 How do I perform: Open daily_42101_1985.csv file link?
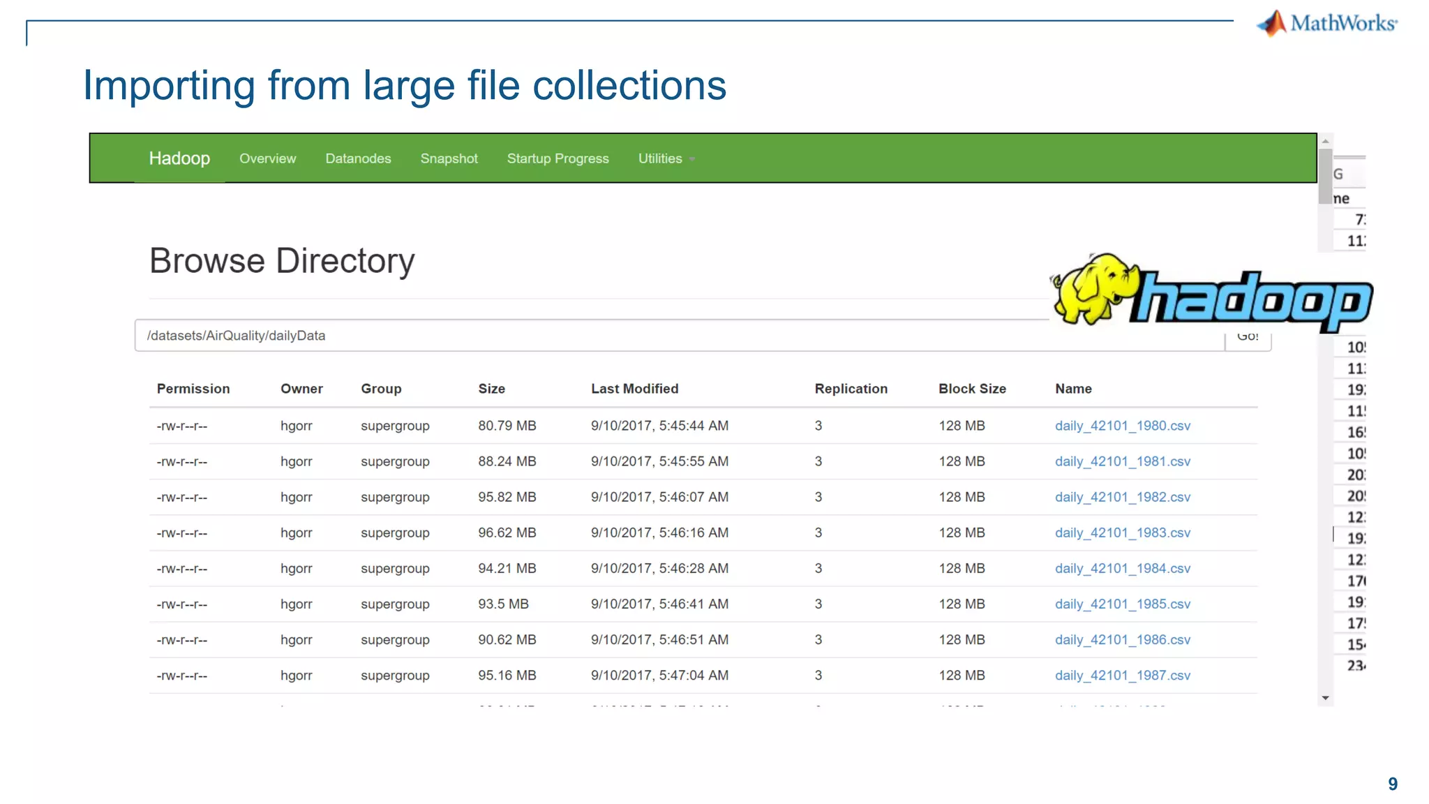tap(1123, 604)
